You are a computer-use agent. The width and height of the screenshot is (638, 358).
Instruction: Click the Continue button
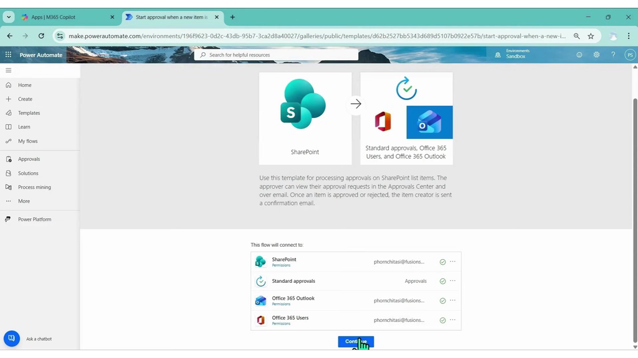coord(356,342)
